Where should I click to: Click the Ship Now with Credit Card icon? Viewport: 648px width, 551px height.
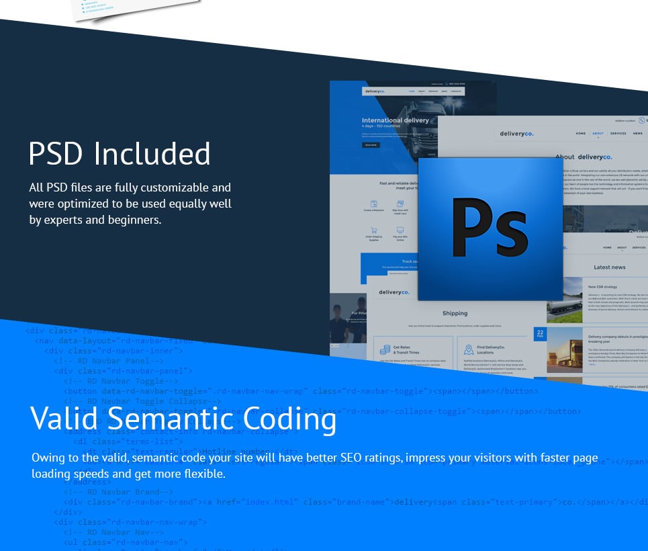pos(400,204)
